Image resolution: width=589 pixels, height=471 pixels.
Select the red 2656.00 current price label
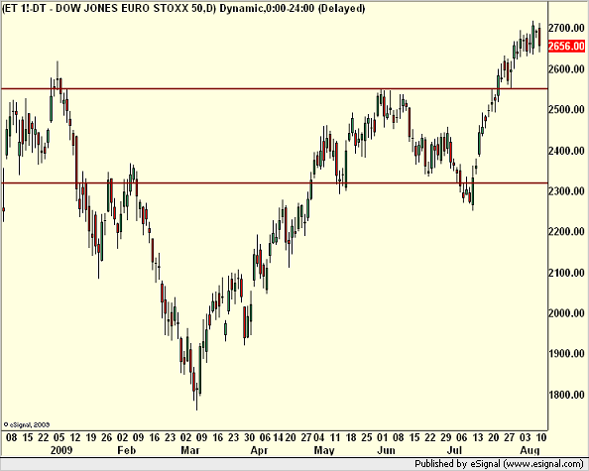pos(566,47)
